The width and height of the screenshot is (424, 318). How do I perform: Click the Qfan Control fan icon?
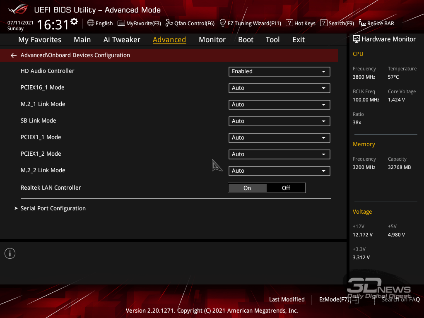point(169,23)
